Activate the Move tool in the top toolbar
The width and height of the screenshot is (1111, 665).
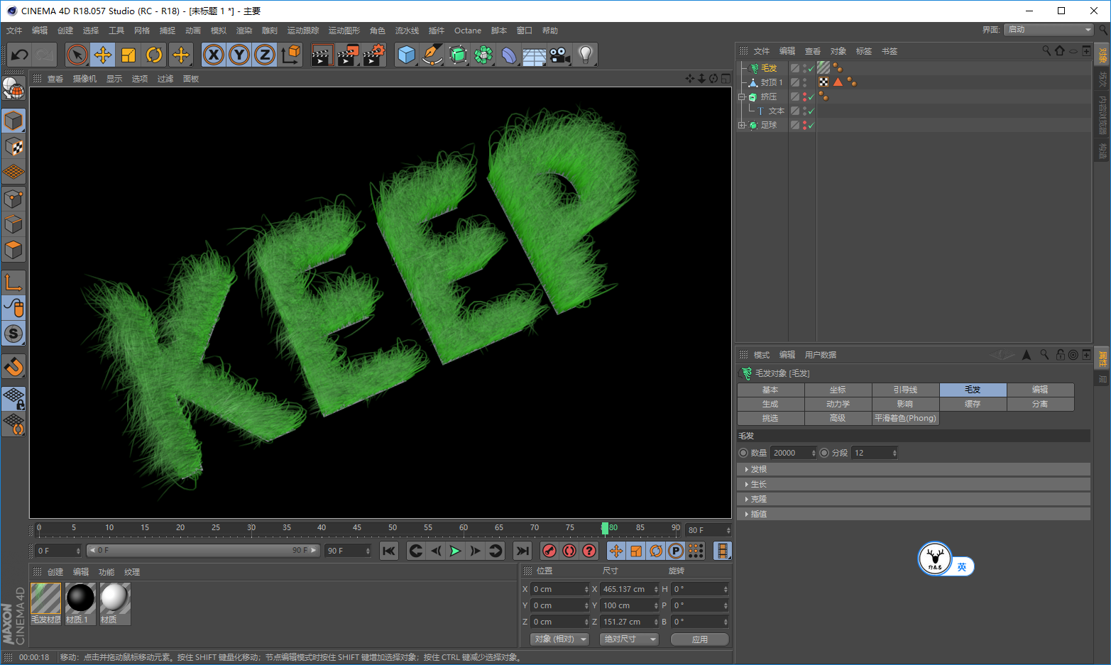103,55
